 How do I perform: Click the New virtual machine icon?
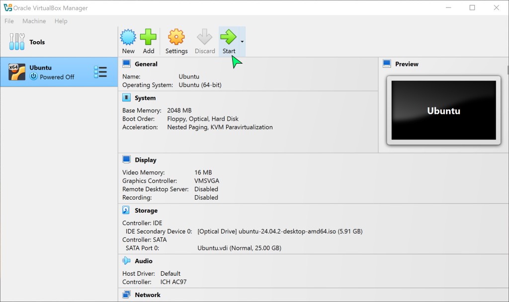coord(128,37)
